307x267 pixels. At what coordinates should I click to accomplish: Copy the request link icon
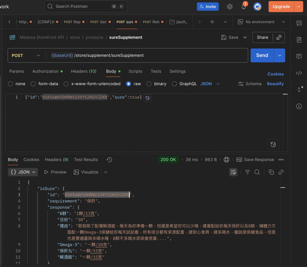tap(279, 37)
